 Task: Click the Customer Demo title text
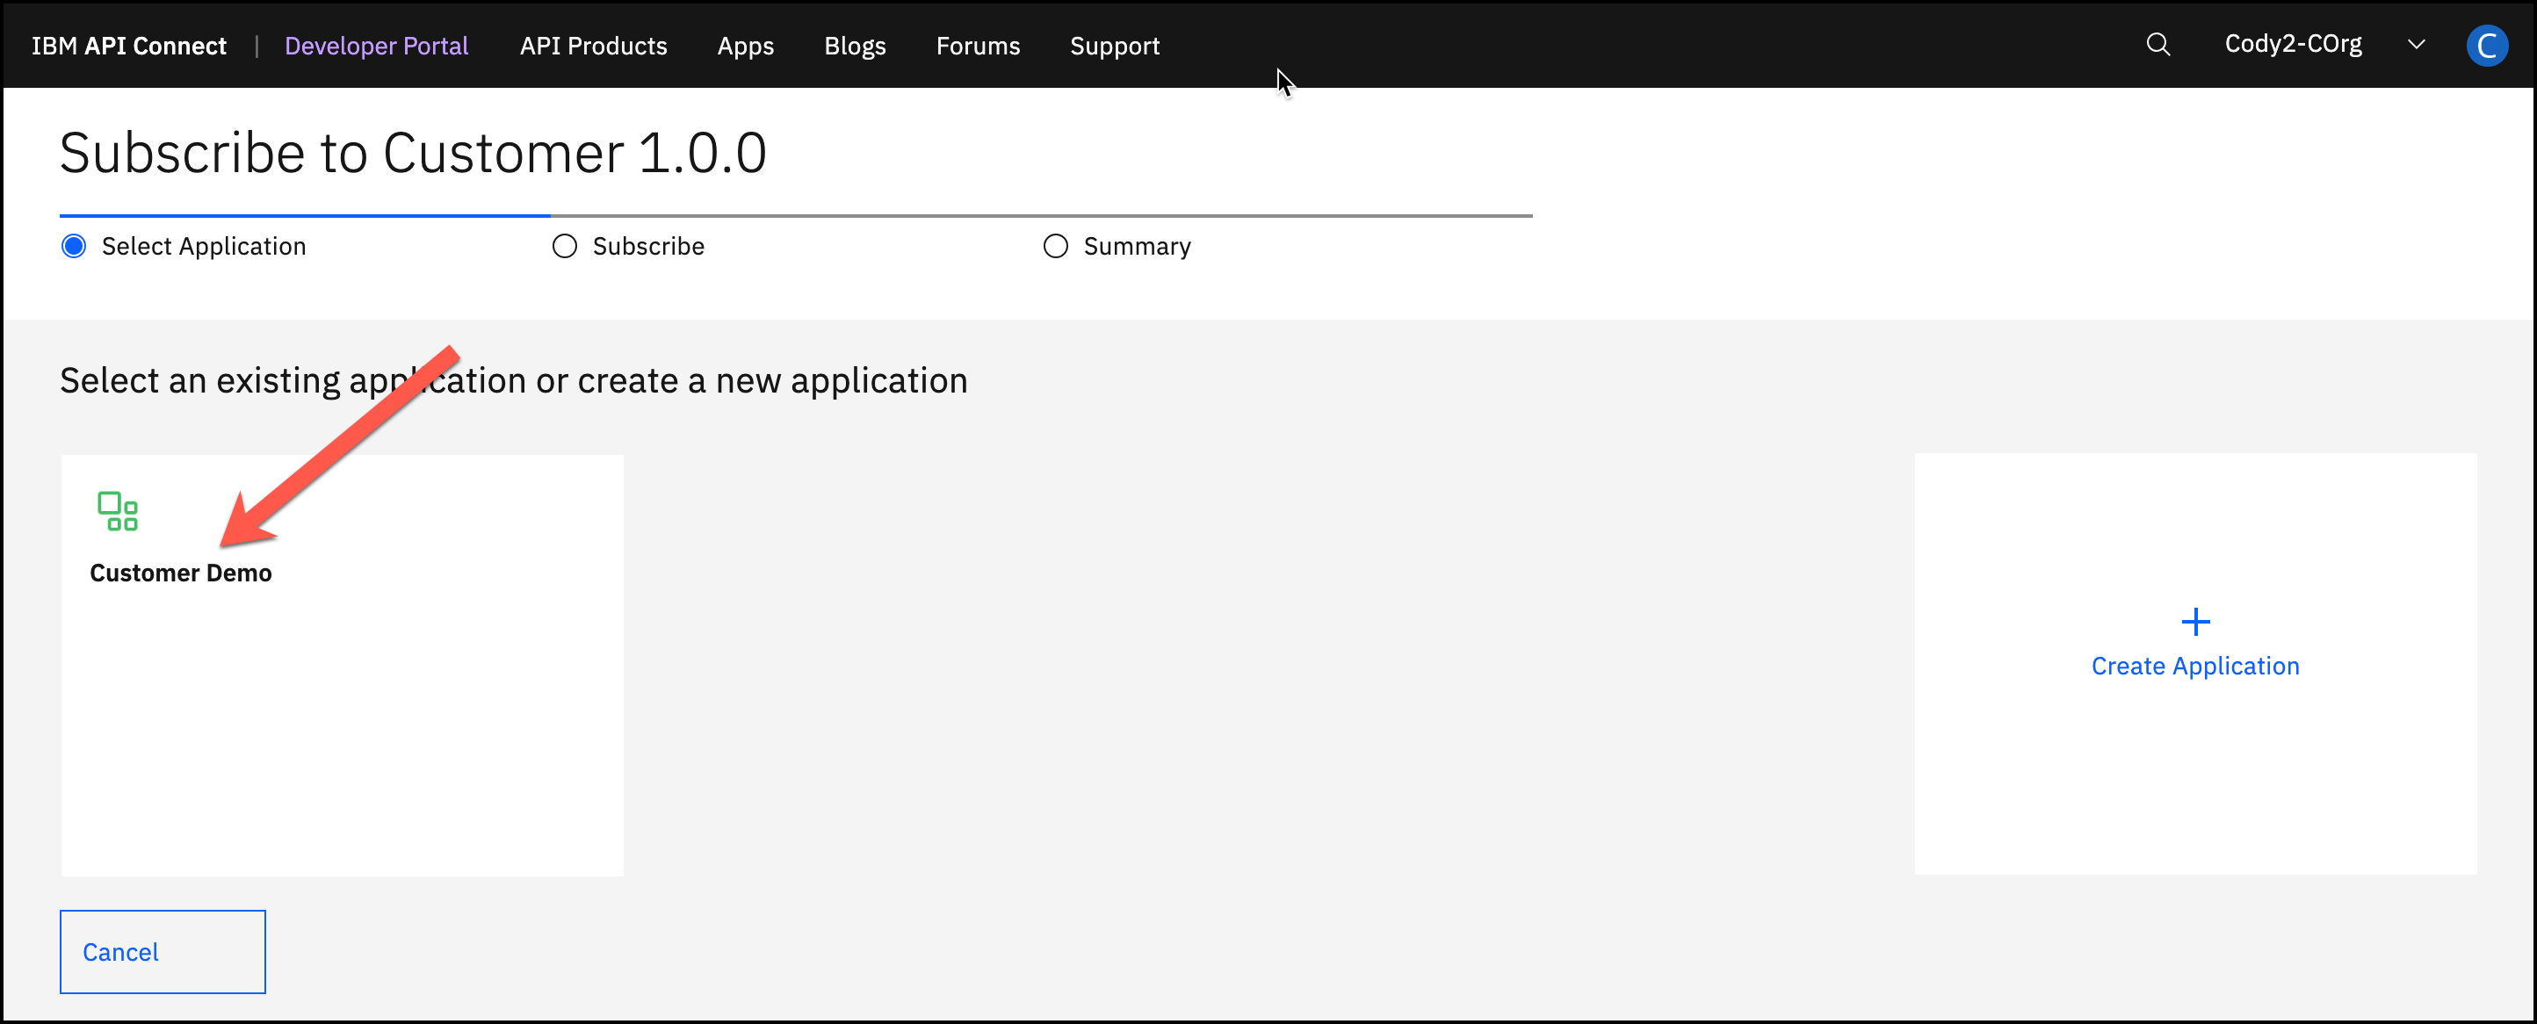180,573
